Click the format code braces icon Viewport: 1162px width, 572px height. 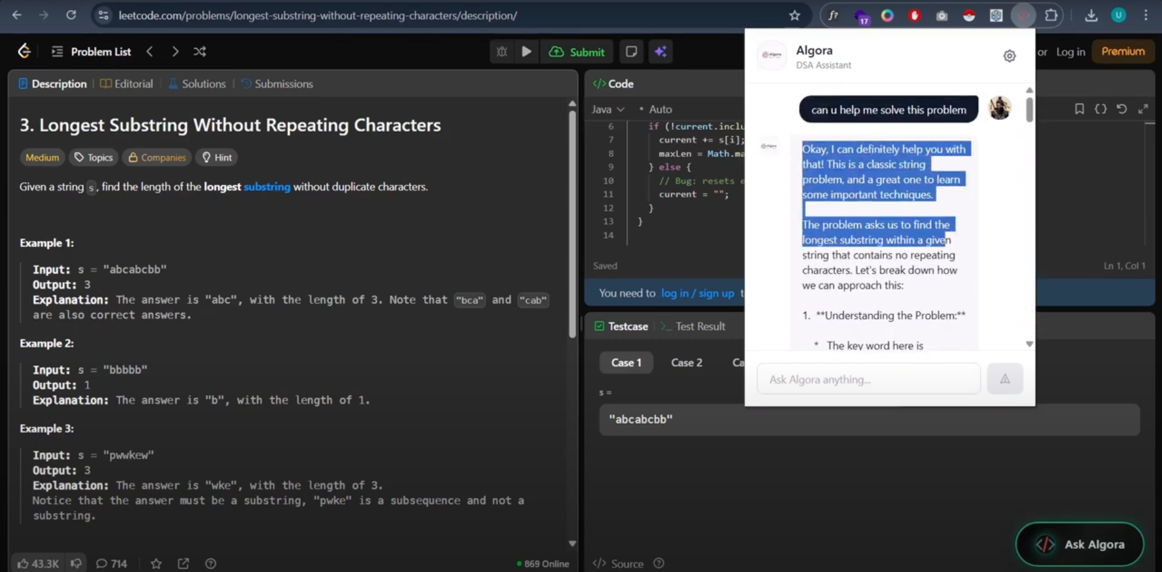[1101, 109]
